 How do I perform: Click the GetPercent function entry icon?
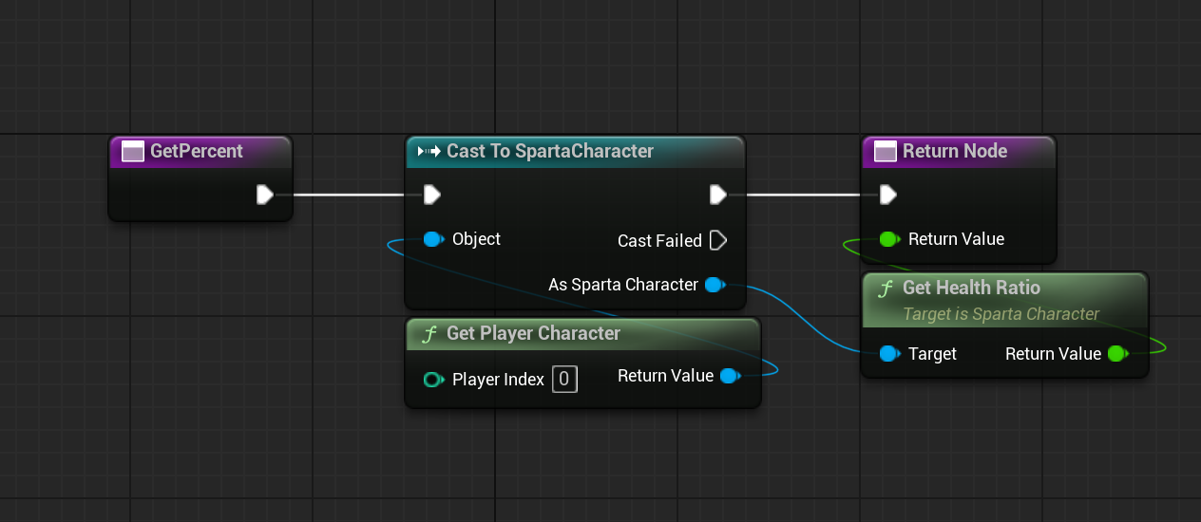(x=133, y=151)
